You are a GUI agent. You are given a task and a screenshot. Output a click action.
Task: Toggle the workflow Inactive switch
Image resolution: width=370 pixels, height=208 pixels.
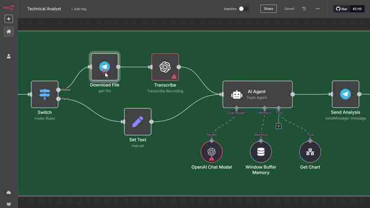(243, 9)
